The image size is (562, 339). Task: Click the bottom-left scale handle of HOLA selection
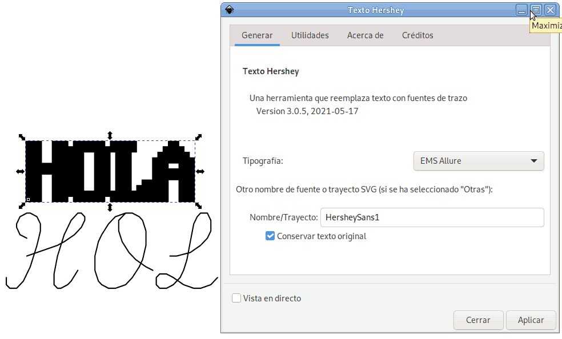coord(22,205)
